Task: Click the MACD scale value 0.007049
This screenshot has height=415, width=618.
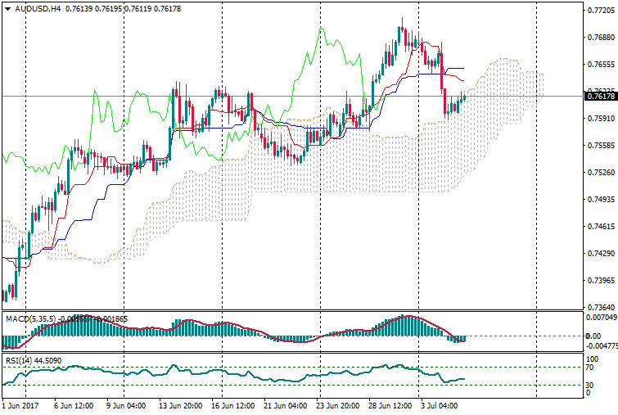Action: click(602, 316)
